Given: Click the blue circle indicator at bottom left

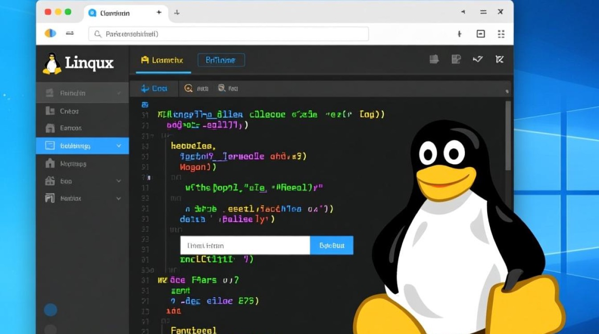Looking at the screenshot, I should pos(50,310).
